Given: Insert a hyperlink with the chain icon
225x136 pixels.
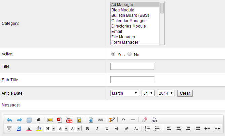Looking at the screenshot, I should (101, 120).
